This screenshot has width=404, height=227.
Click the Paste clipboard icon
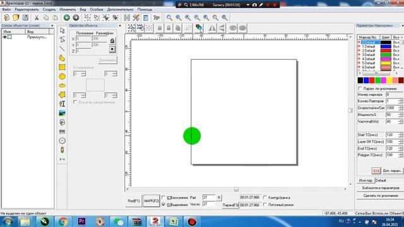click(x=55, y=18)
